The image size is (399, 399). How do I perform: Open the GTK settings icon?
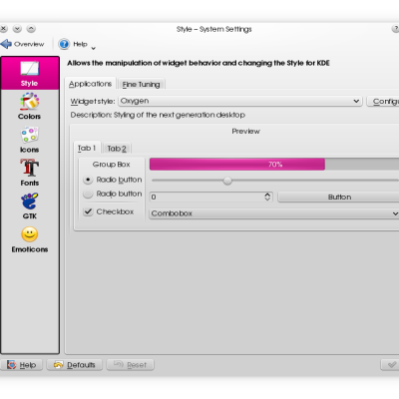click(x=30, y=201)
